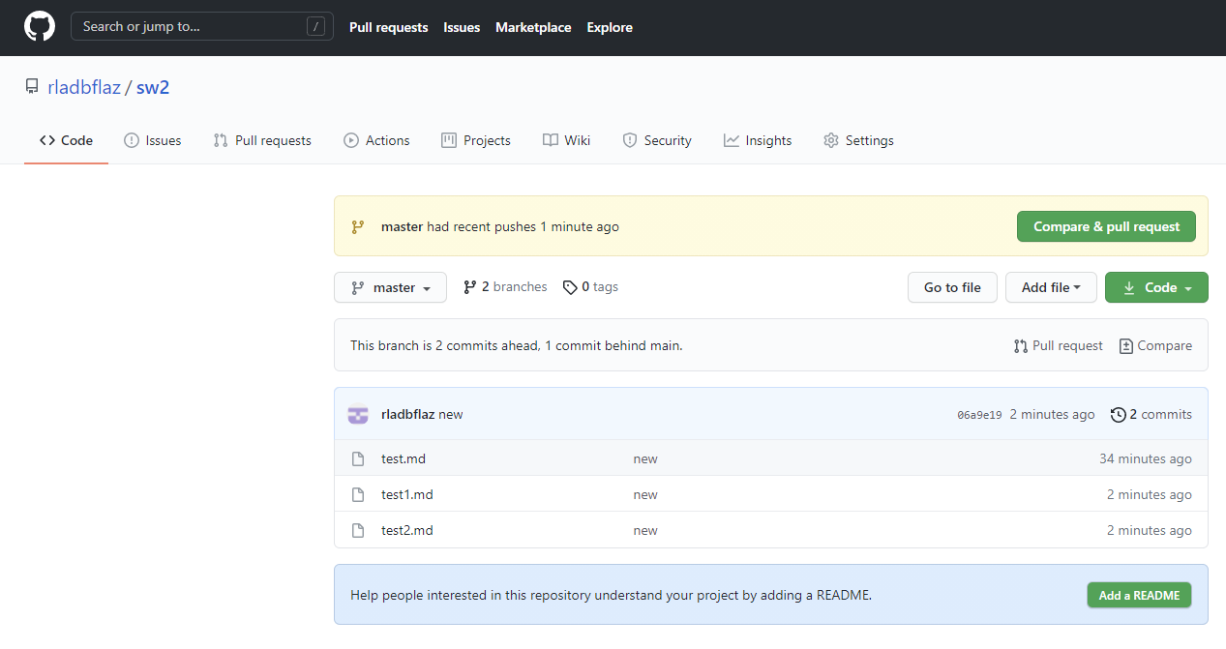Click the Go to file button
The width and height of the screenshot is (1226, 649).
[x=951, y=286]
